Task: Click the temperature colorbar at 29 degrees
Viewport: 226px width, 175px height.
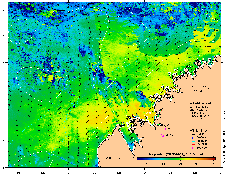Action: (x=180, y=159)
